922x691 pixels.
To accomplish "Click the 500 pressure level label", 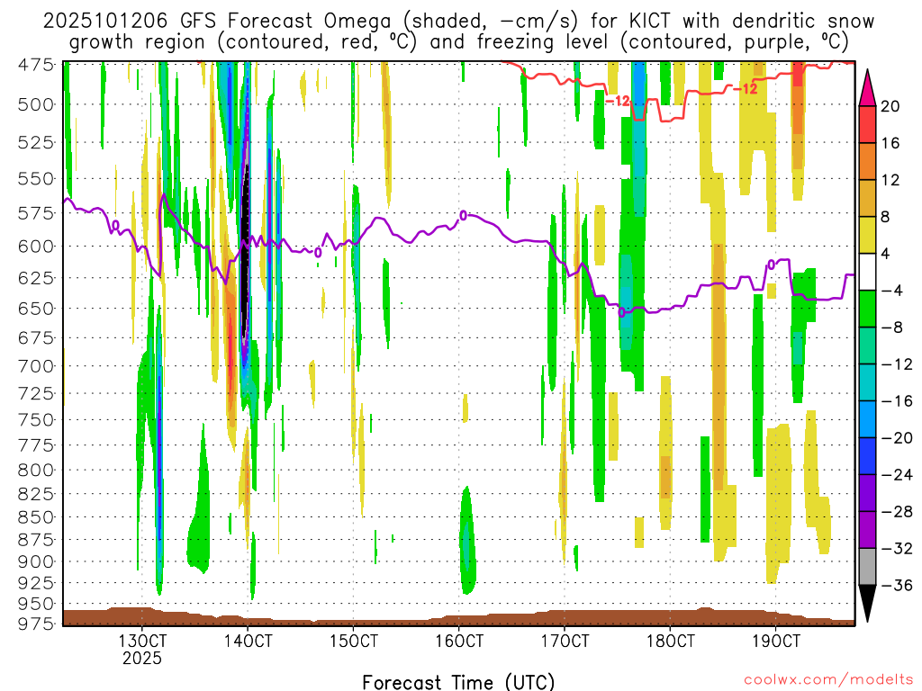I will (x=36, y=104).
